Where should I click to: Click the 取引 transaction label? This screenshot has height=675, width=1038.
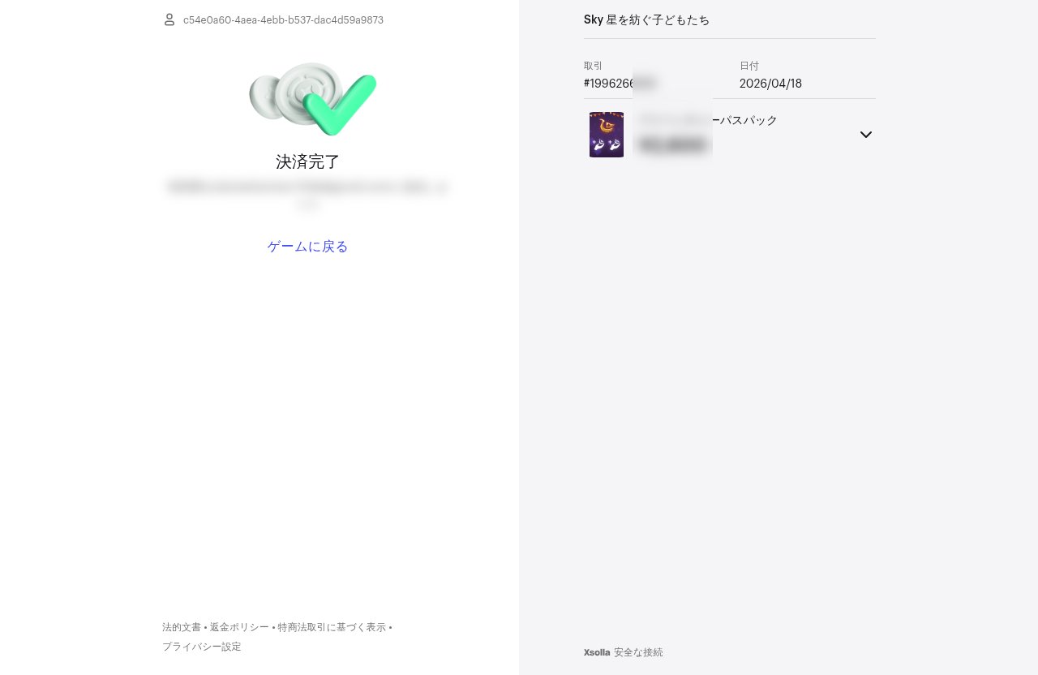point(593,66)
